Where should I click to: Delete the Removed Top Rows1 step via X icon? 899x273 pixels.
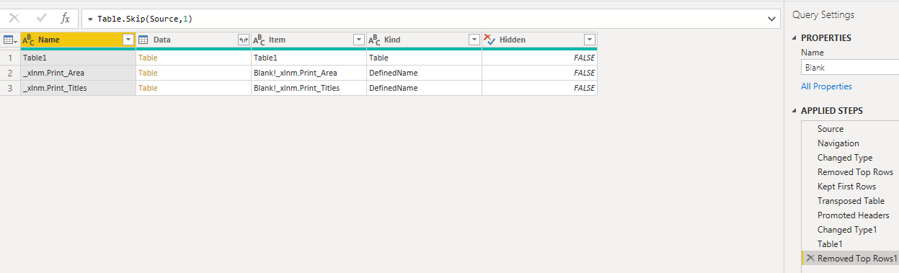tap(810, 259)
